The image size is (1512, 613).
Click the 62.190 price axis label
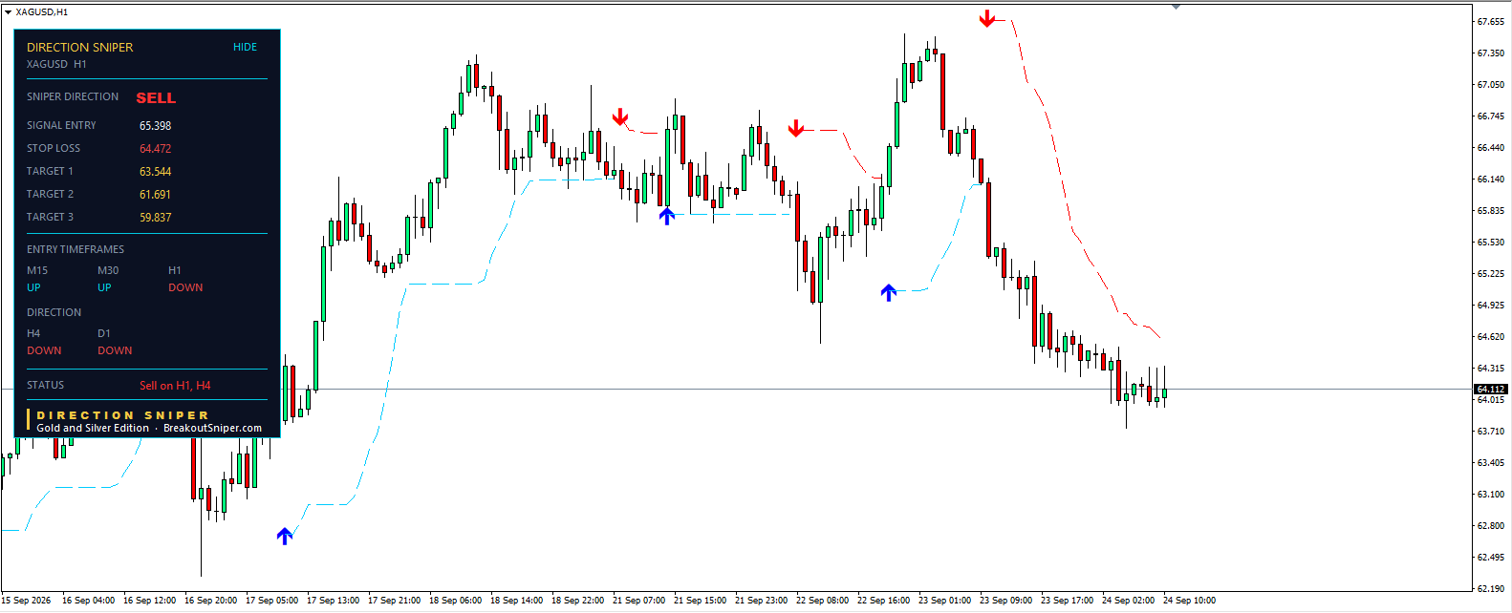coord(1491,588)
